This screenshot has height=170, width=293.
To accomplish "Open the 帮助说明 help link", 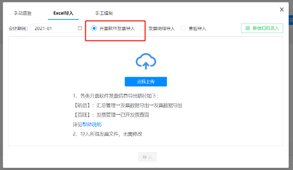I will pos(92,124).
